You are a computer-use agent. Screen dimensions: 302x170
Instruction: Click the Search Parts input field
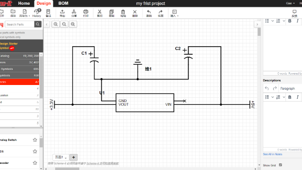20,24
